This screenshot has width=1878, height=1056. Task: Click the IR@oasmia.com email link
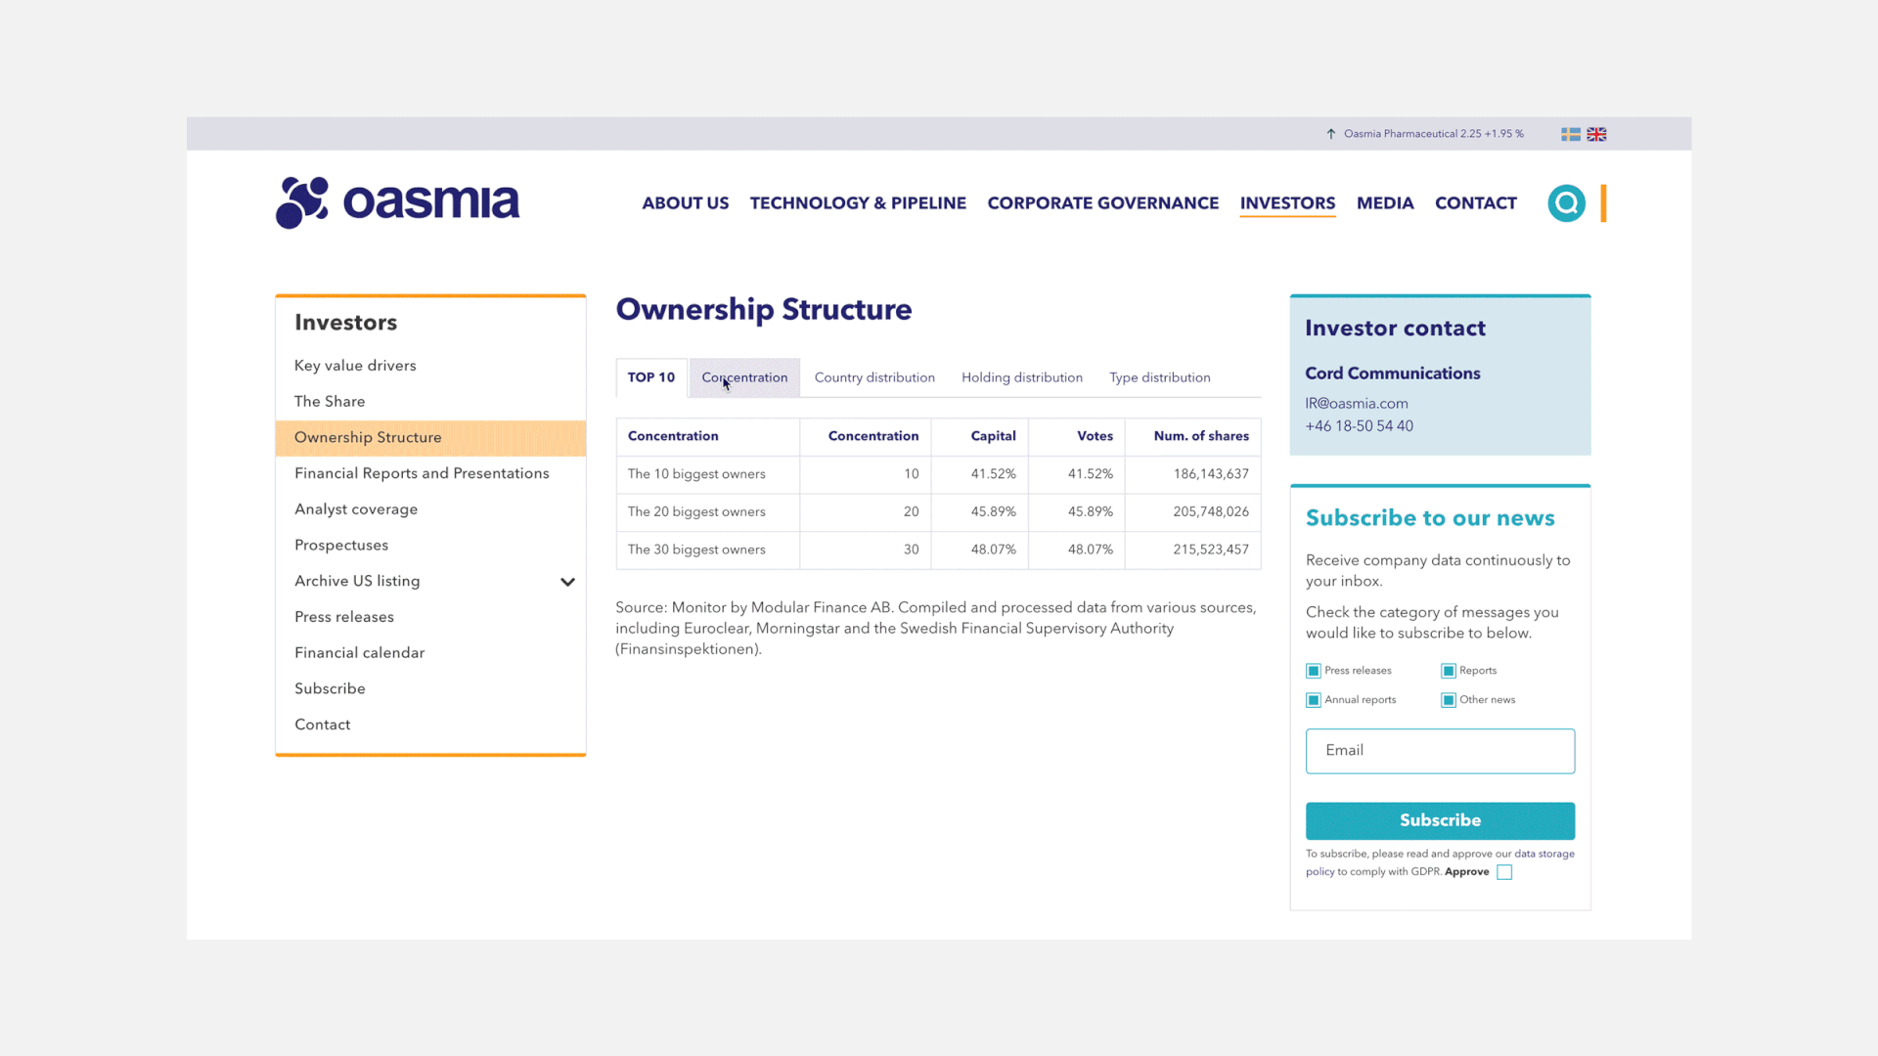click(x=1357, y=404)
